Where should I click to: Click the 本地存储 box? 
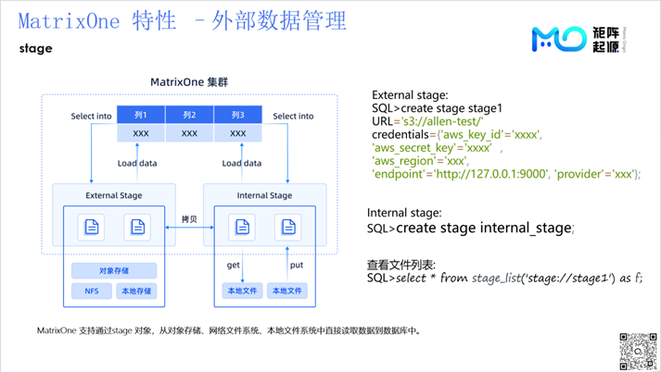tap(136, 291)
